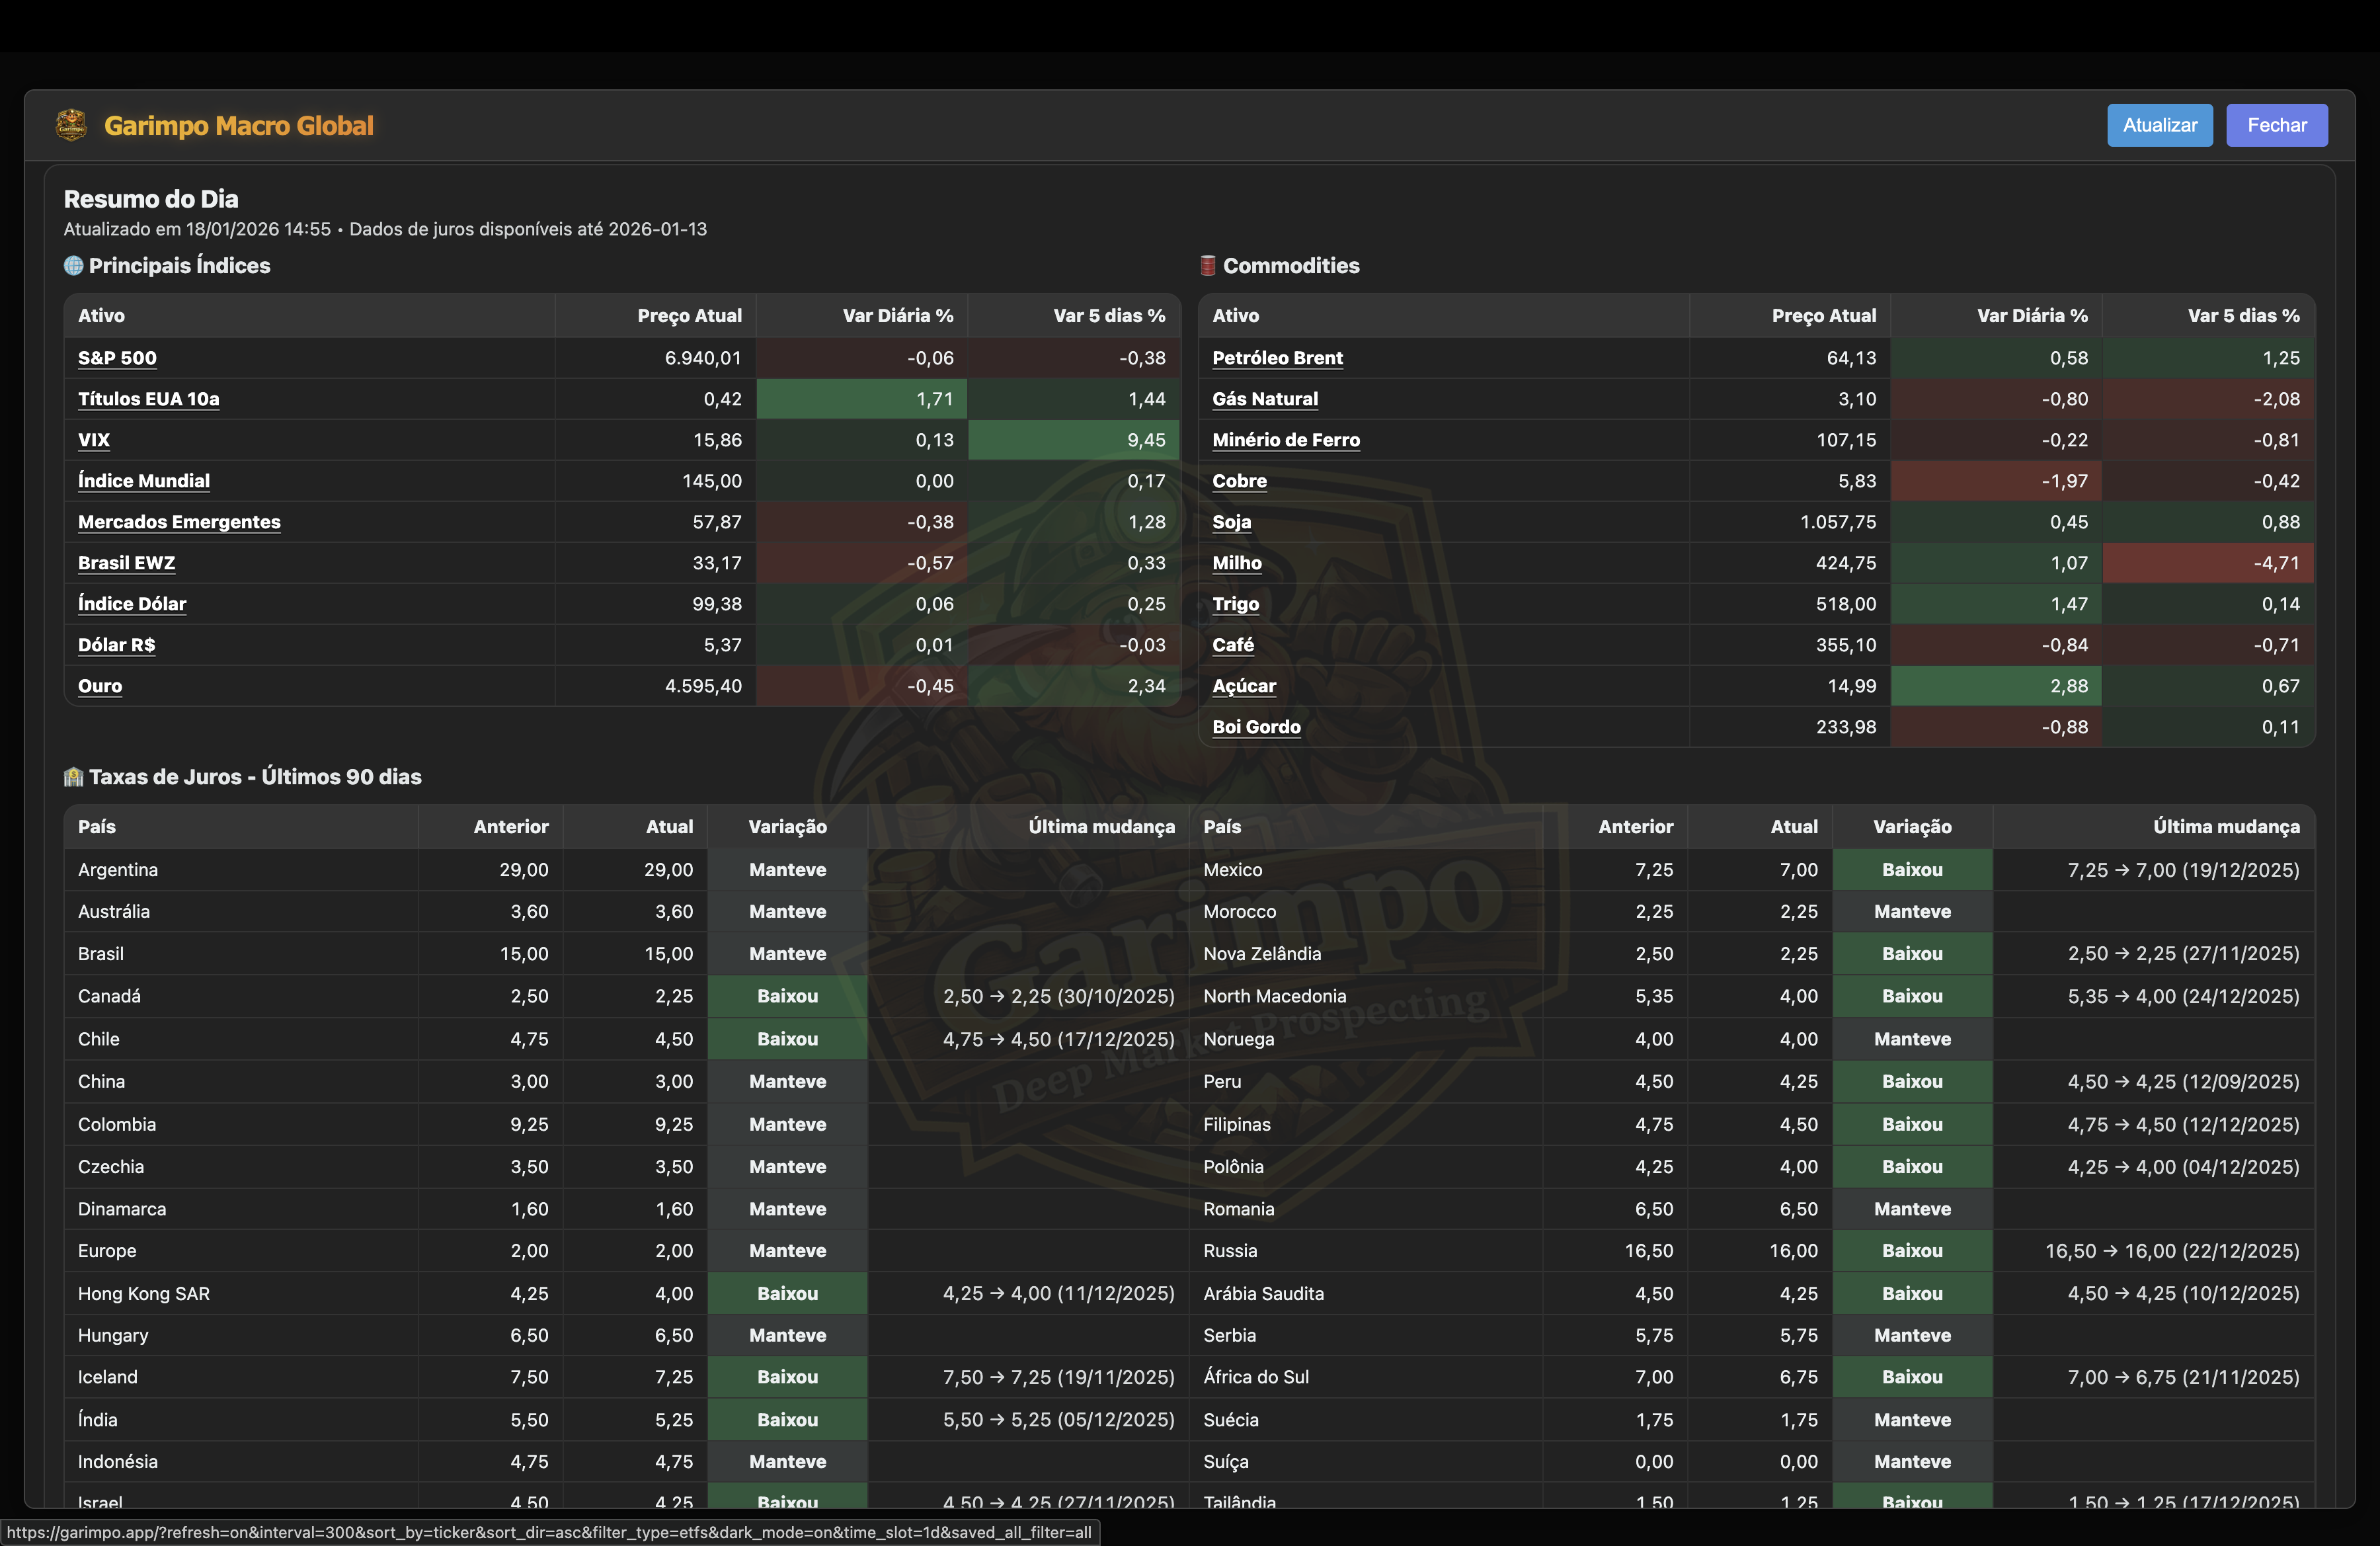Click the globe icon beside Principais Índices
2380x1546 pixels.
click(x=72, y=265)
